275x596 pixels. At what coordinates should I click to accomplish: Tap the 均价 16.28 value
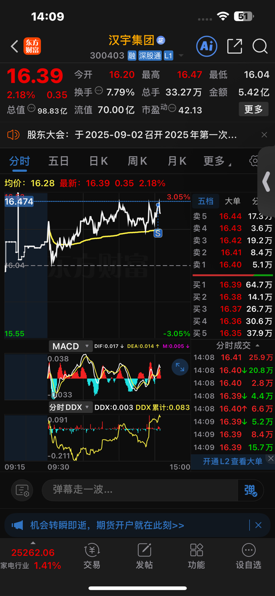[x=43, y=183]
